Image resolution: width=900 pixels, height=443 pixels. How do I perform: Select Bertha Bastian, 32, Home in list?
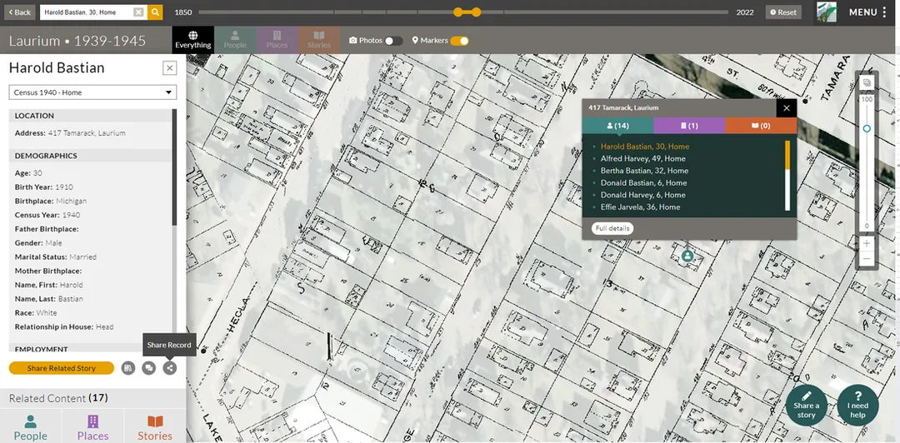pyautogui.click(x=644, y=171)
